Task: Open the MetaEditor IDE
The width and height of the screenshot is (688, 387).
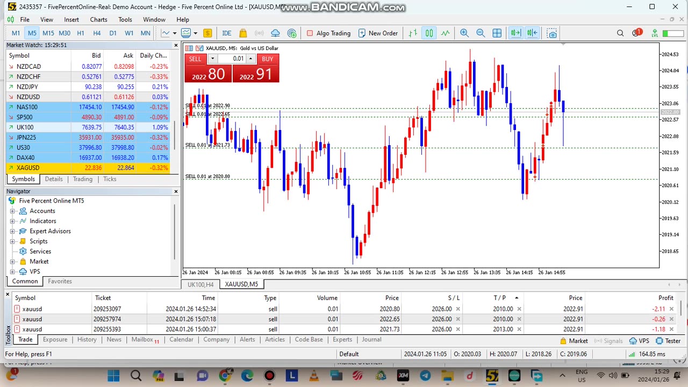Action: [227, 33]
